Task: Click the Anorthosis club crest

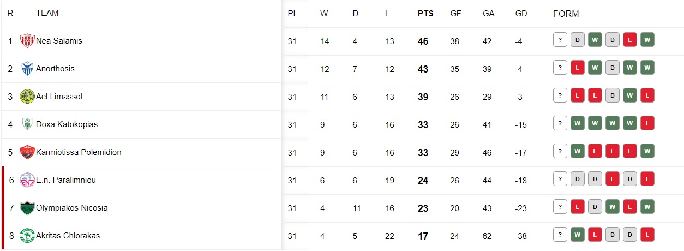Action: point(27,69)
